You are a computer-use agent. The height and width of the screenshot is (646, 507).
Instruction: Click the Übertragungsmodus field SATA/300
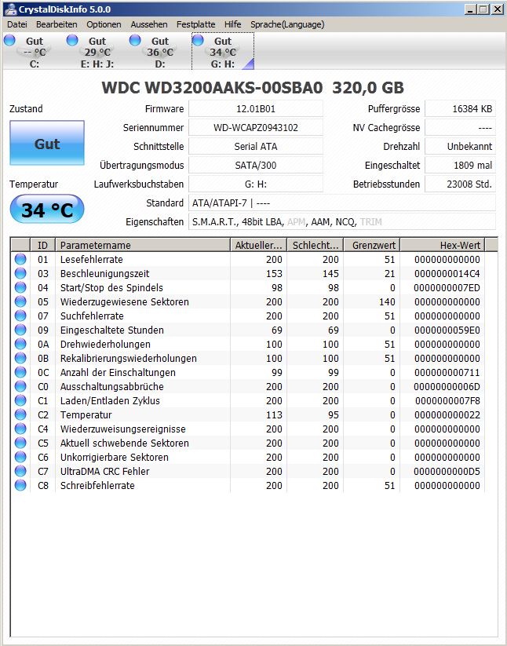pyautogui.click(x=256, y=165)
